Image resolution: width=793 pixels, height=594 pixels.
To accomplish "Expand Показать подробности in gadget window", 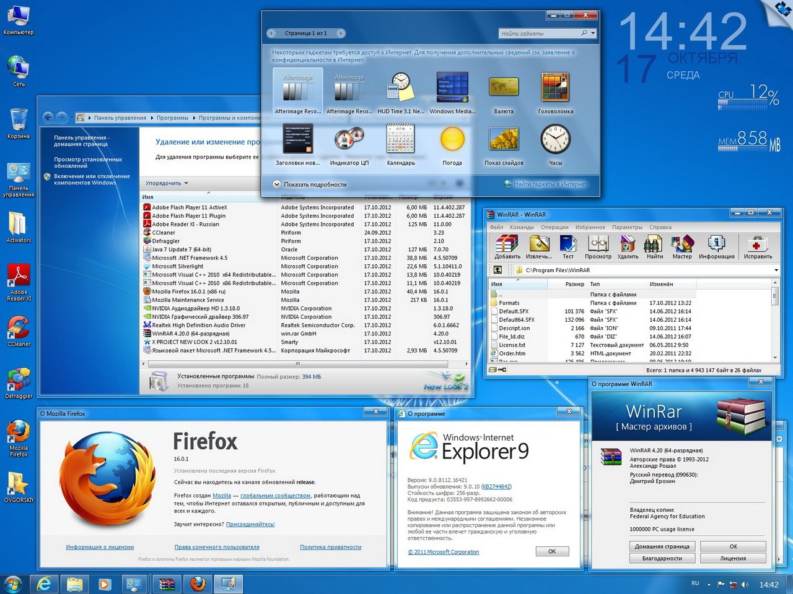I will coord(310,184).
